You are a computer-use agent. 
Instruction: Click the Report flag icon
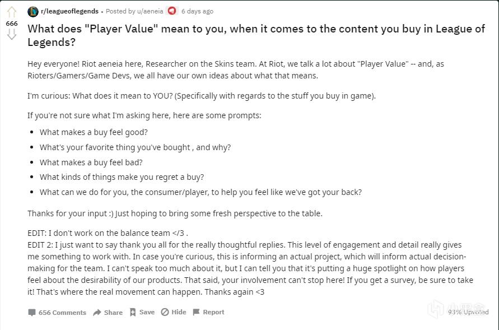(196, 313)
